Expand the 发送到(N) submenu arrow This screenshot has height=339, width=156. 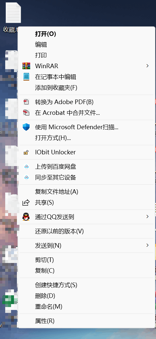[148, 245]
